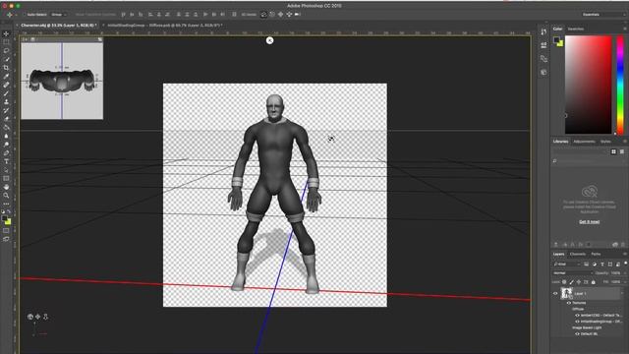The height and width of the screenshot is (354, 629).
Task: Click the Orbit 3D camera on-canvas widget
Action: pos(30,317)
